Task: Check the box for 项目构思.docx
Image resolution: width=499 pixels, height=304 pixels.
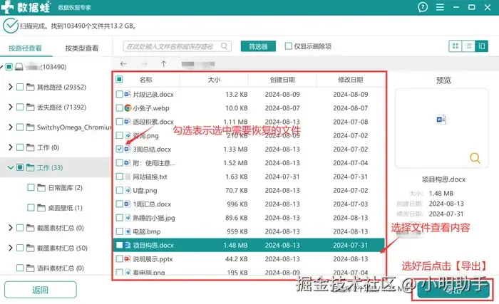Action: click(119, 245)
